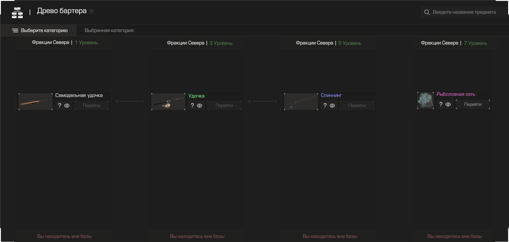Click the Спиннинг item thumbnail
This screenshot has height=242, width=509.
(x=301, y=102)
